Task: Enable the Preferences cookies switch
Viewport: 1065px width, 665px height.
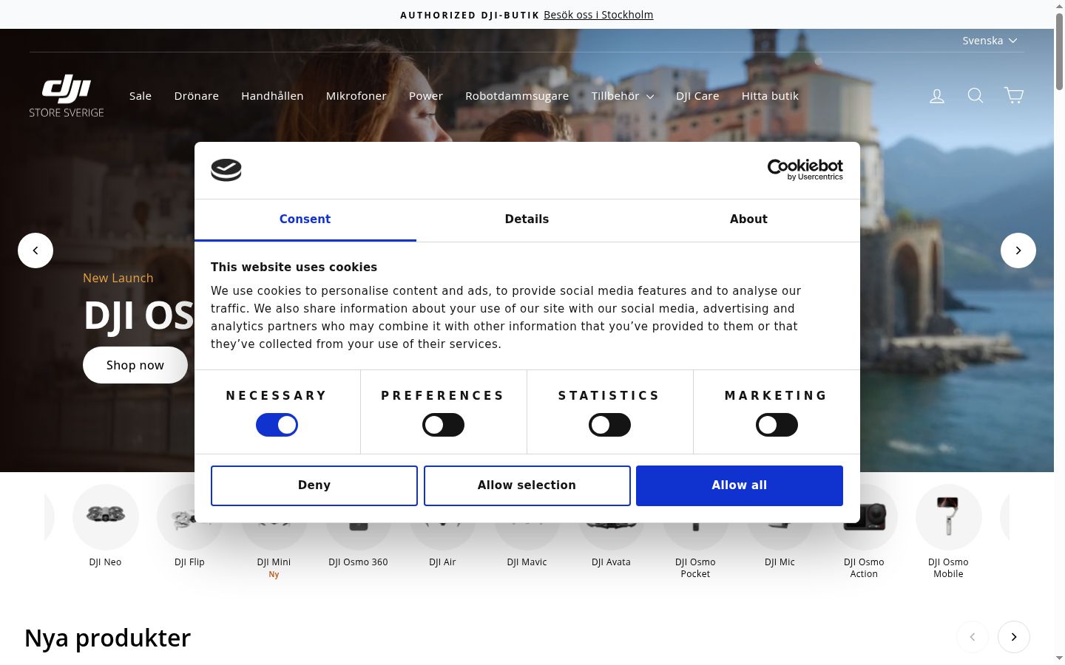Action: pos(443,425)
